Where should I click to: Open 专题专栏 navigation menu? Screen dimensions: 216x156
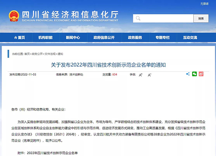click(x=163, y=37)
